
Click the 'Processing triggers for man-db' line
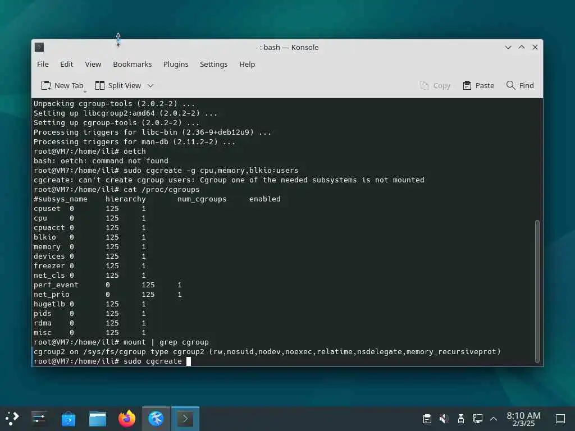coord(134,142)
